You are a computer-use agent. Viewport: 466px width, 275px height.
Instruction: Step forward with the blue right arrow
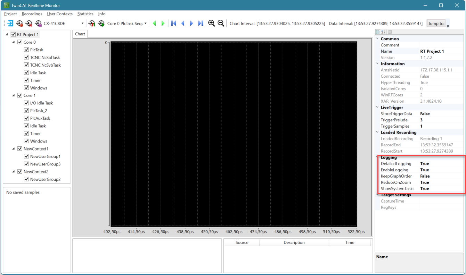click(x=191, y=24)
